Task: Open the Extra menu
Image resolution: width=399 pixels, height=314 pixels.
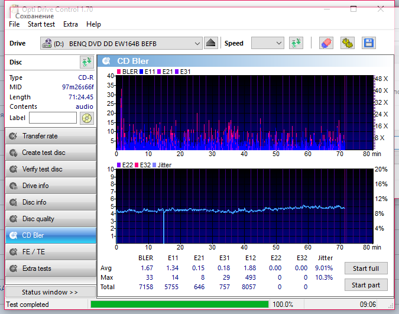Action: point(70,24)
